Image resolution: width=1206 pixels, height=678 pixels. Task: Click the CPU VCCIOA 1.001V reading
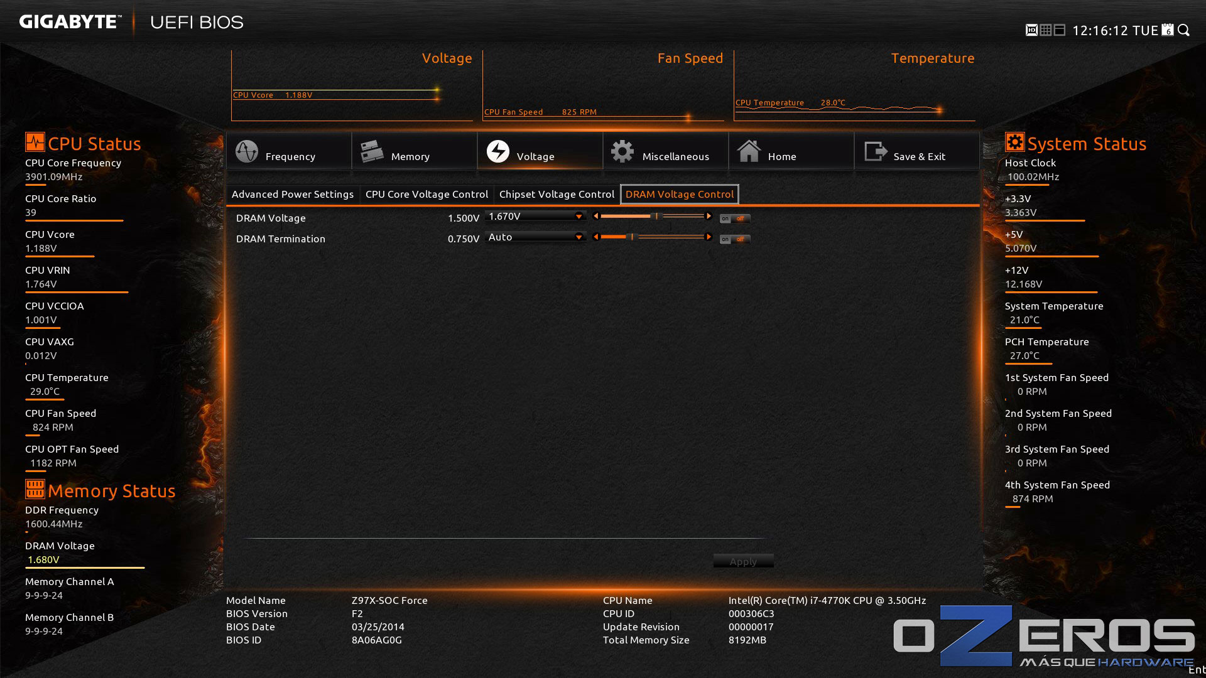(x=41, y=320)
